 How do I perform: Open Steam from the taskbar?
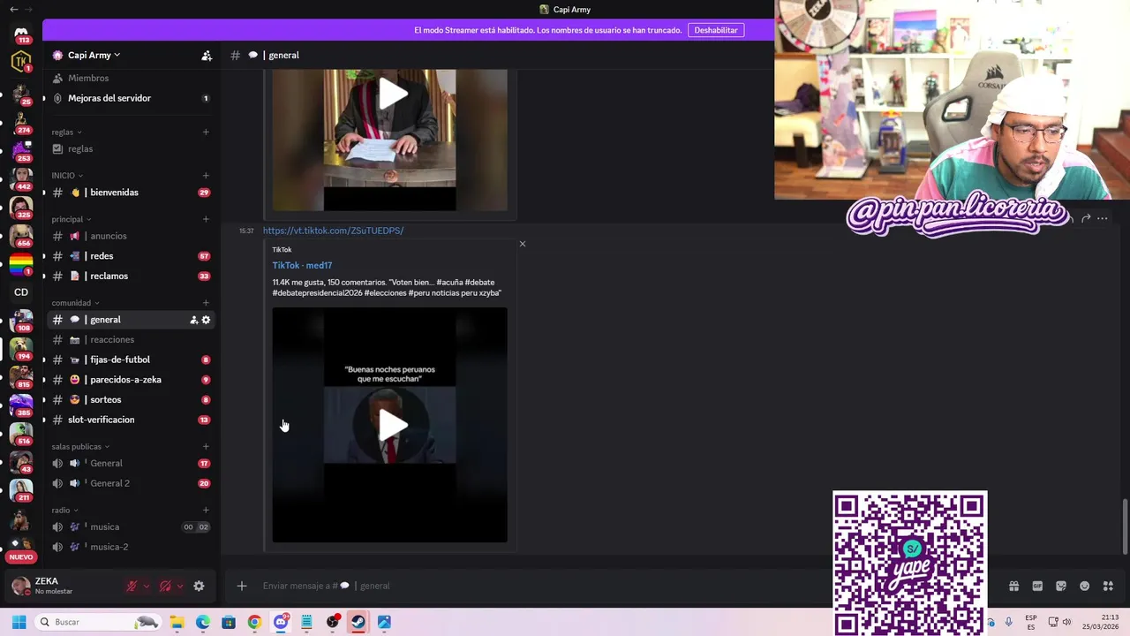pos(358,622)
